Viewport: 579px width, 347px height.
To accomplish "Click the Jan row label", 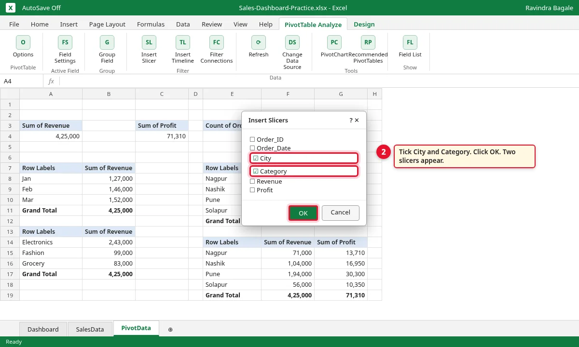I will click(x=51, y=178).
